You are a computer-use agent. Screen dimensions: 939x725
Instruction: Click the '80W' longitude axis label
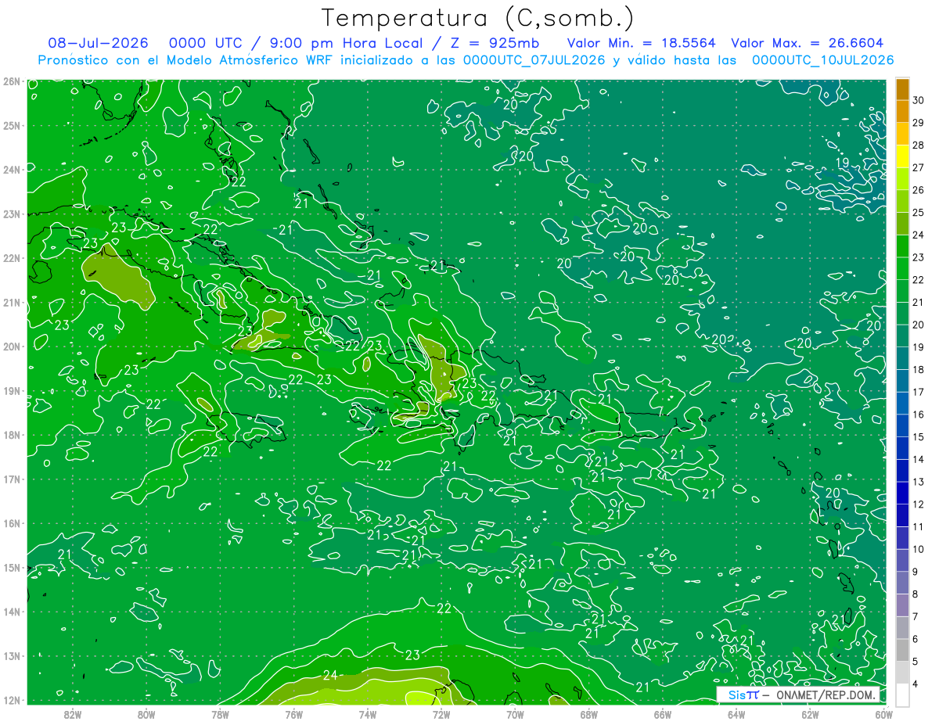click(x=146, y=714)
